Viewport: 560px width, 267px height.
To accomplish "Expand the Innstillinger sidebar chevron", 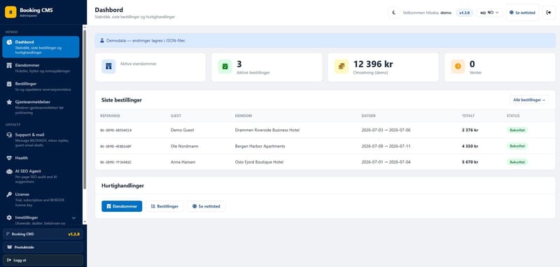I will [73, 217].
